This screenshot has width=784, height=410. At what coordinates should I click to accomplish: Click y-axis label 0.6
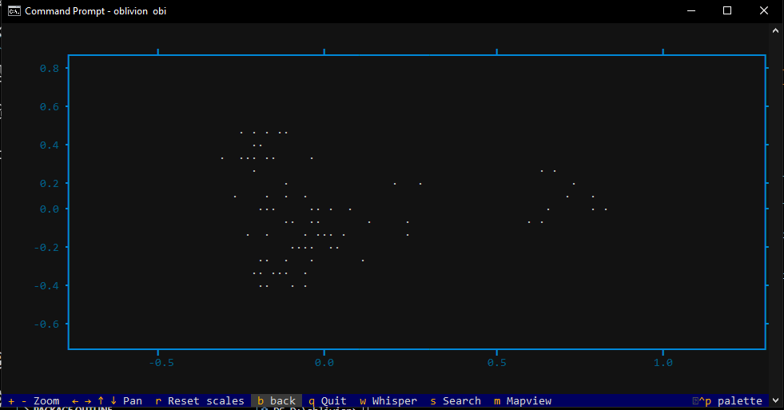50,106
